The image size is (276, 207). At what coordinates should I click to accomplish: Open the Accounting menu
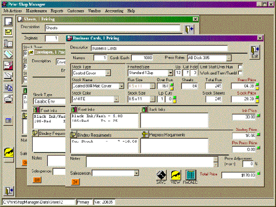[114, 11]
